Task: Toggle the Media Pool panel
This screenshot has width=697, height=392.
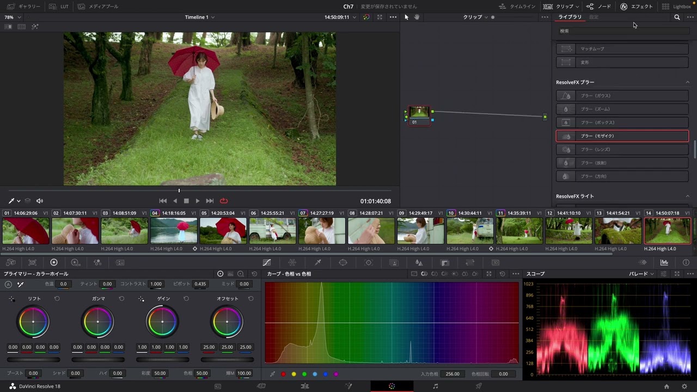Action: [98, 7]
